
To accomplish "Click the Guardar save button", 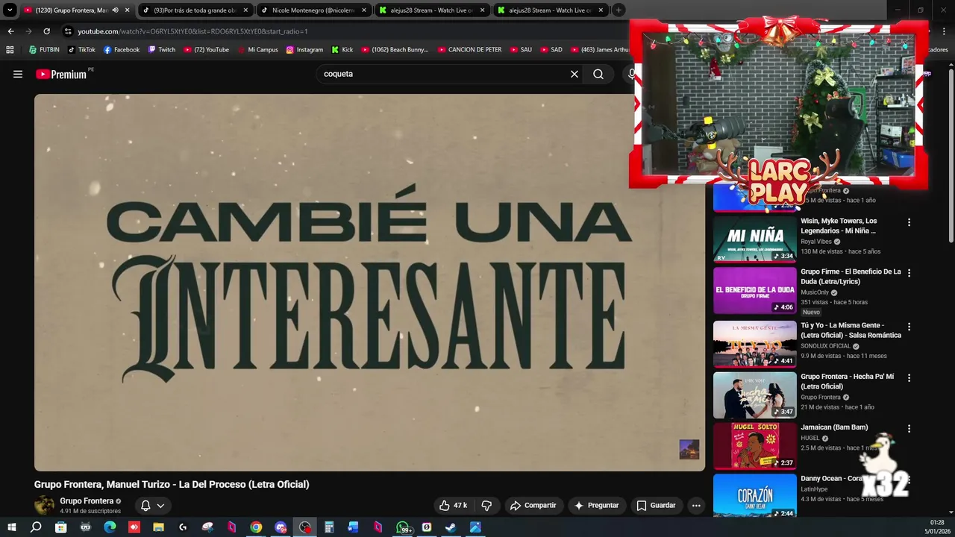I will 656,506.
